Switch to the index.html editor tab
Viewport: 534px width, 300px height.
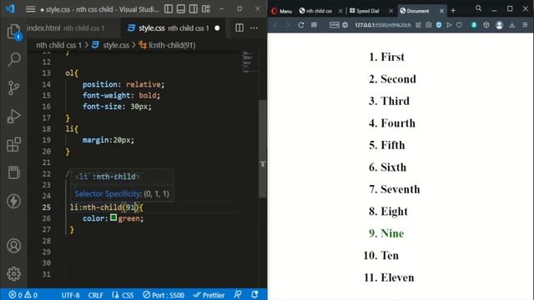click(65, 27)
